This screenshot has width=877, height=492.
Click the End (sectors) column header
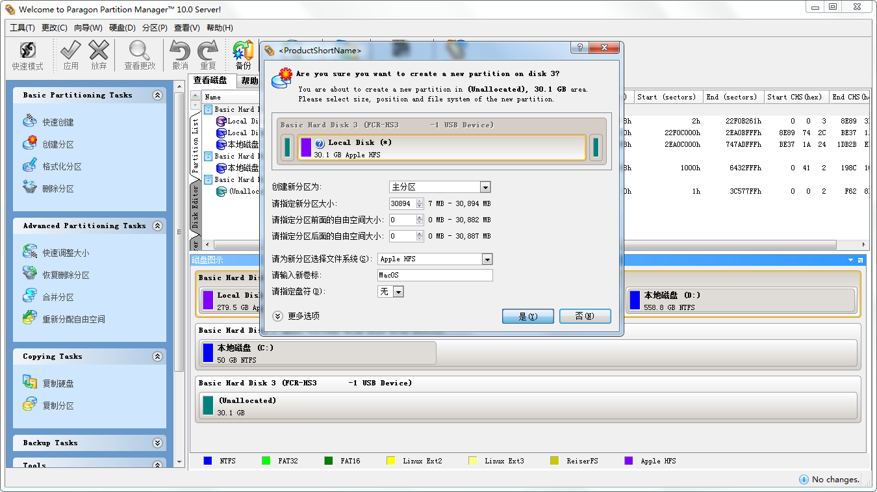[733, 97]
